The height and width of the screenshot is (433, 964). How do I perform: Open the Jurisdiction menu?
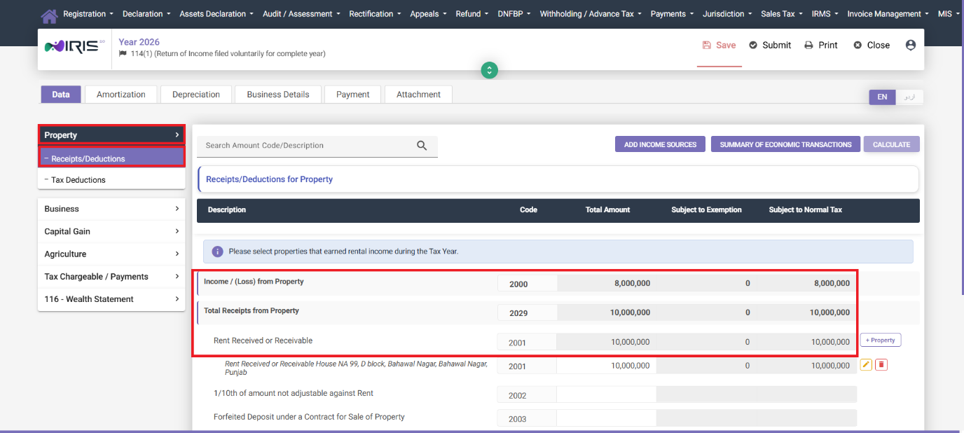click(727, 14)
